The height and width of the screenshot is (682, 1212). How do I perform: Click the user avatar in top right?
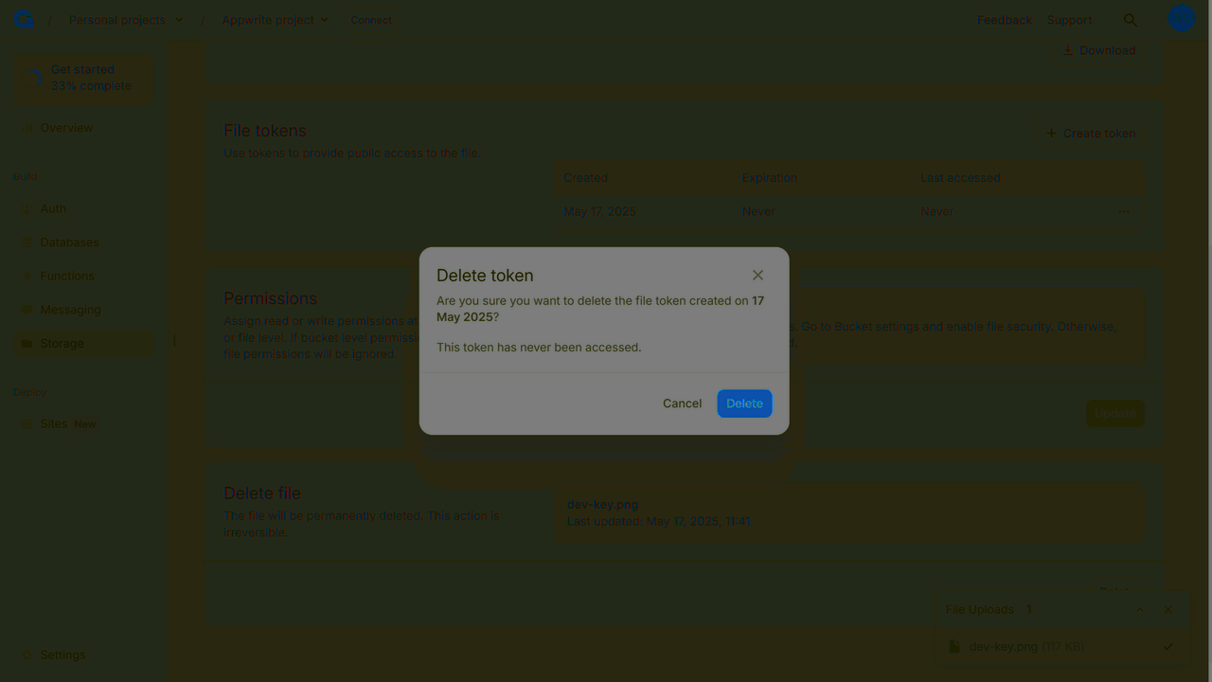1181,18
